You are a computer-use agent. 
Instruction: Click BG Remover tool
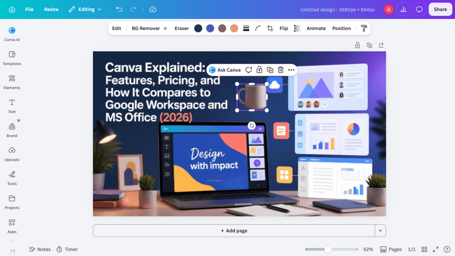coord(149,28)
